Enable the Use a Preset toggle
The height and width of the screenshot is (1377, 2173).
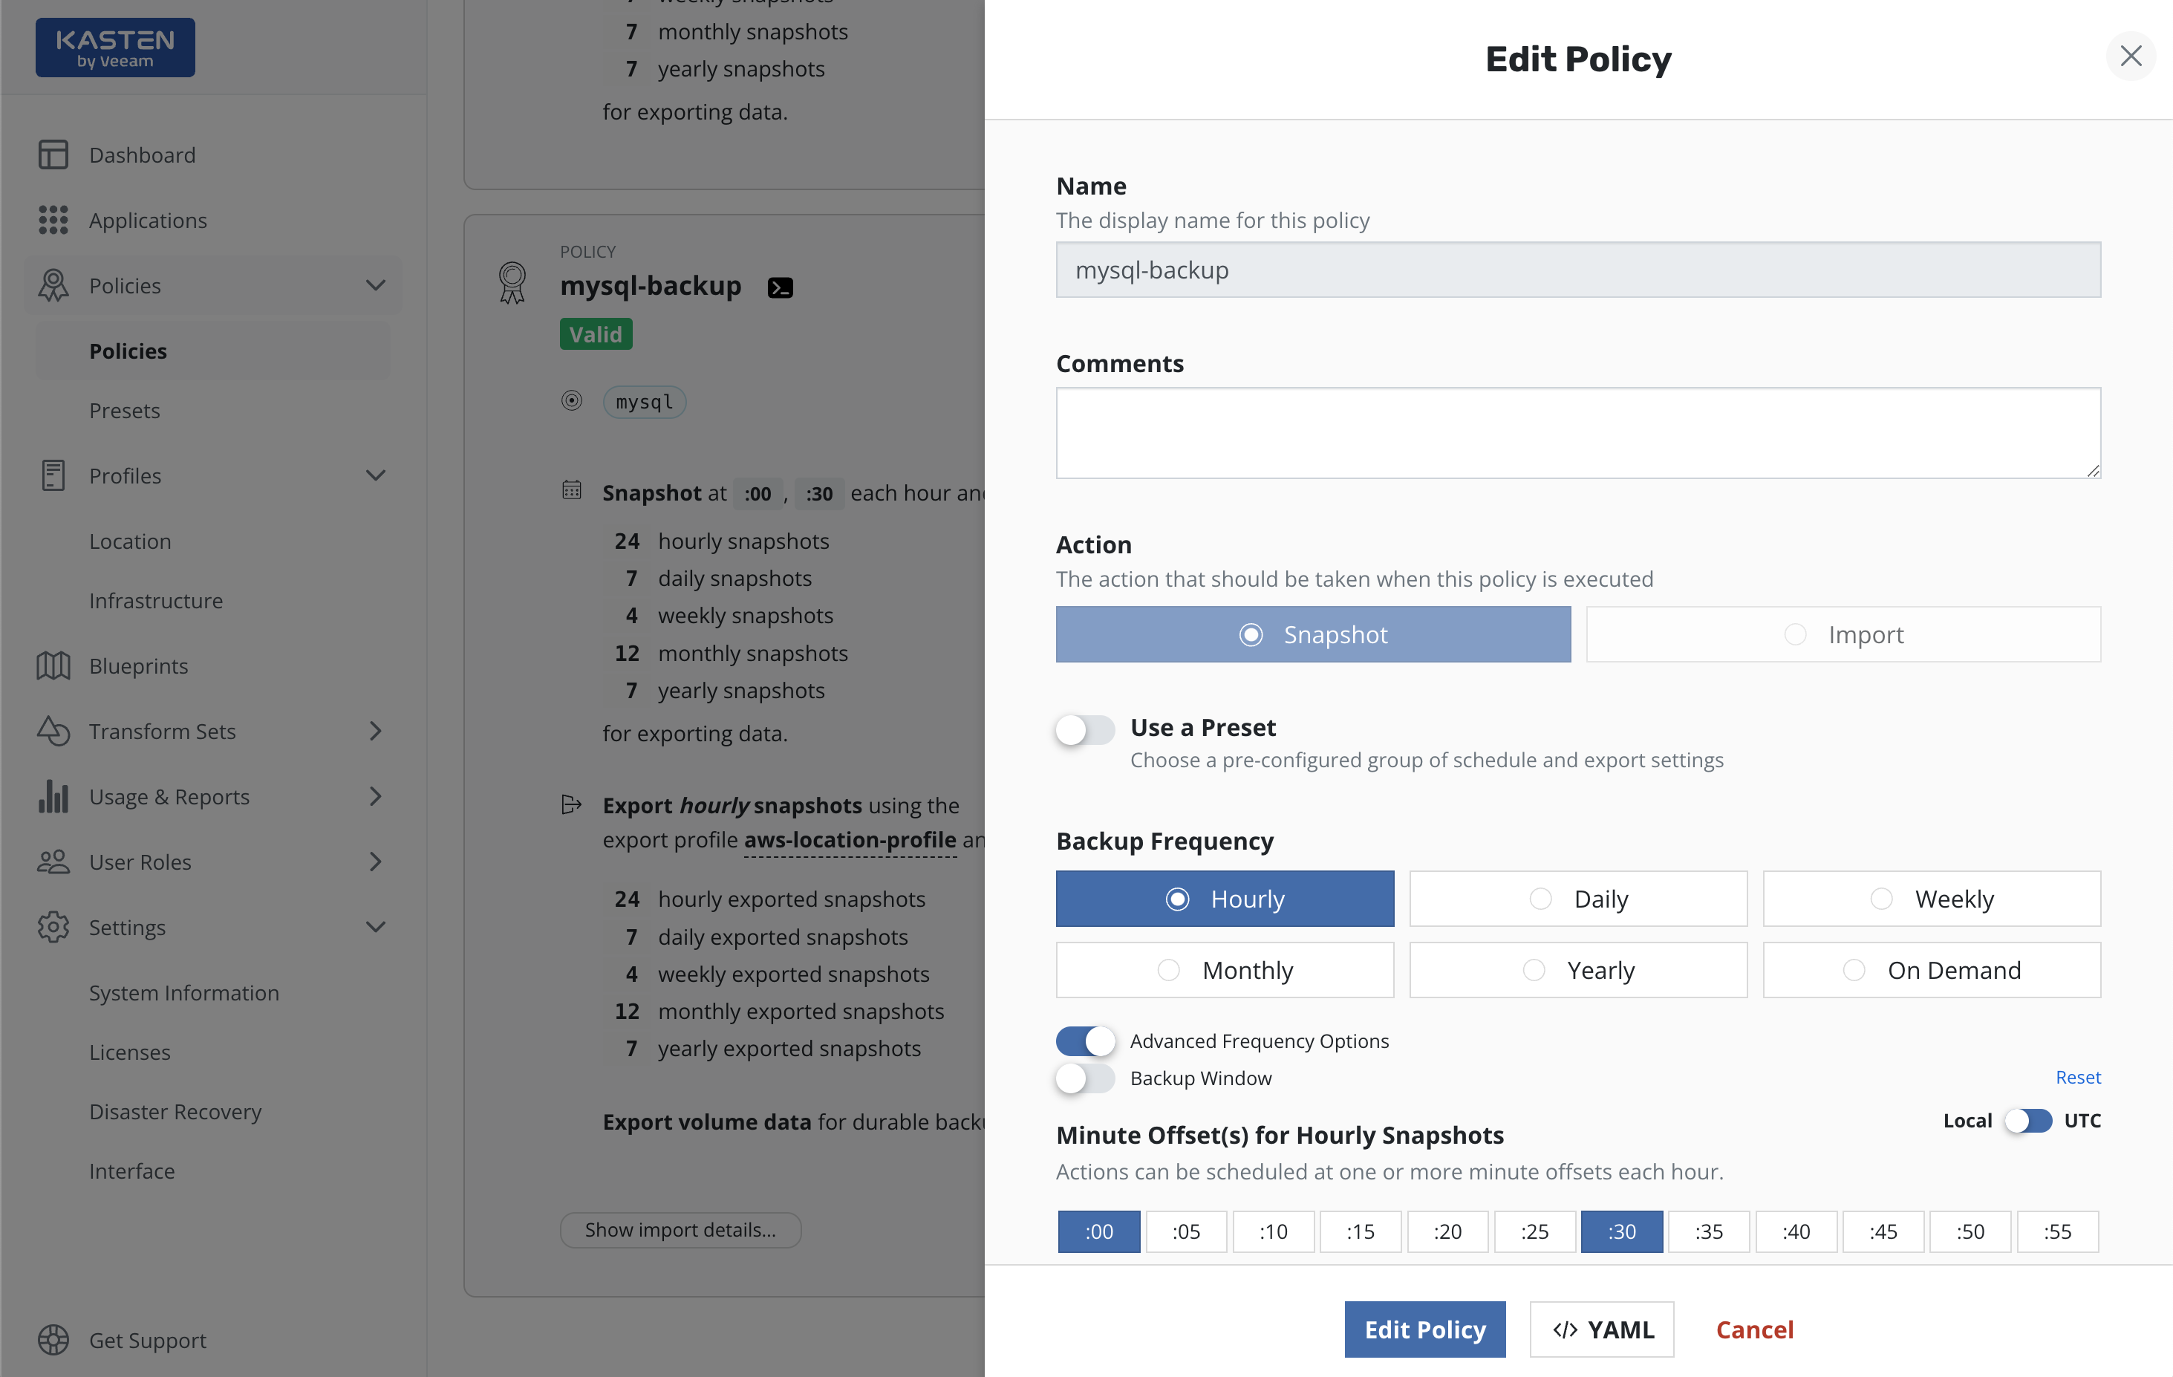click(x=1085, y=729)
